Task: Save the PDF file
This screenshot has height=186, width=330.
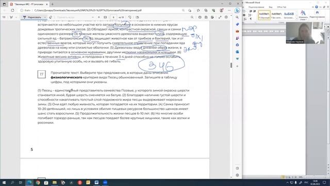Action: (x=206, y=17)
